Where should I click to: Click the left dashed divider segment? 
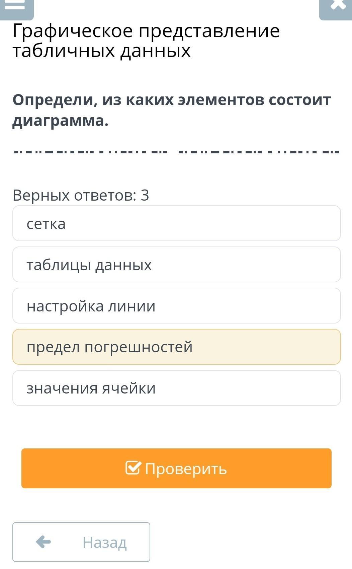click(x=90, y=152)
